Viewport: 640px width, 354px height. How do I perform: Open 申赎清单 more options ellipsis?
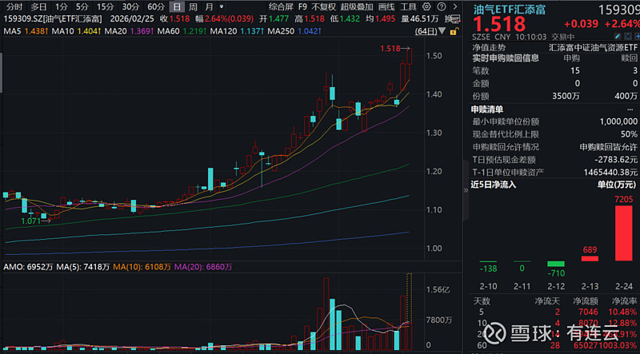630,109
